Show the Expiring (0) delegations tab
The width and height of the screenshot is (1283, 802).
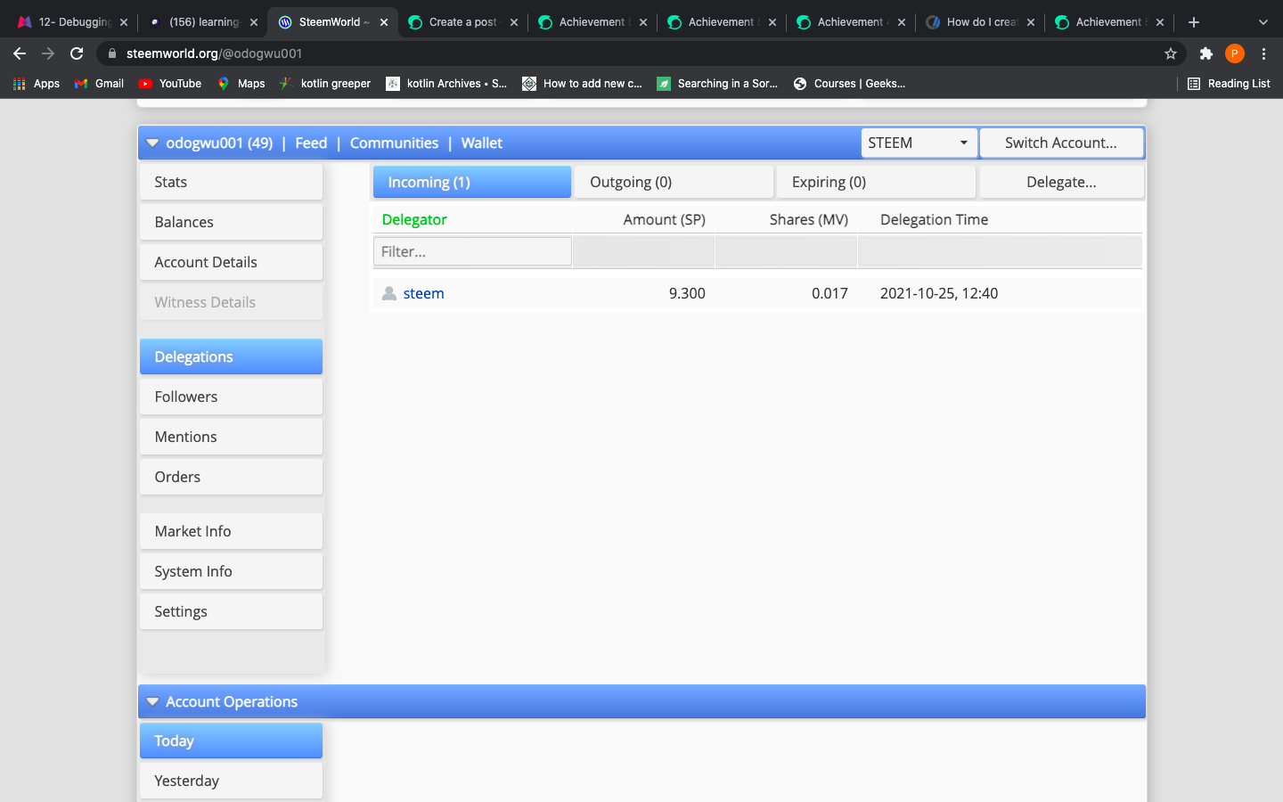click(877, 182)
